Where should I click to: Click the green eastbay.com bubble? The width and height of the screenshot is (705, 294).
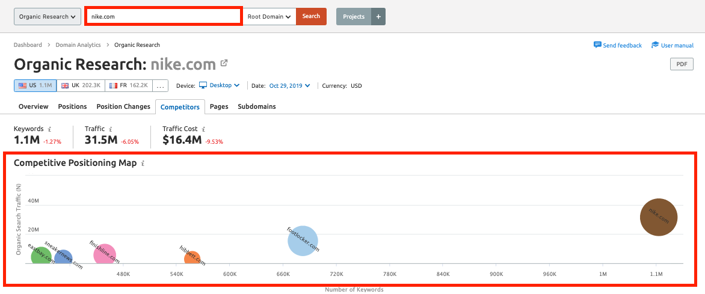42,256
